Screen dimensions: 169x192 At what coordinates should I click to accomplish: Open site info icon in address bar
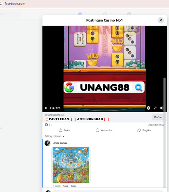[x=1, y=4]
